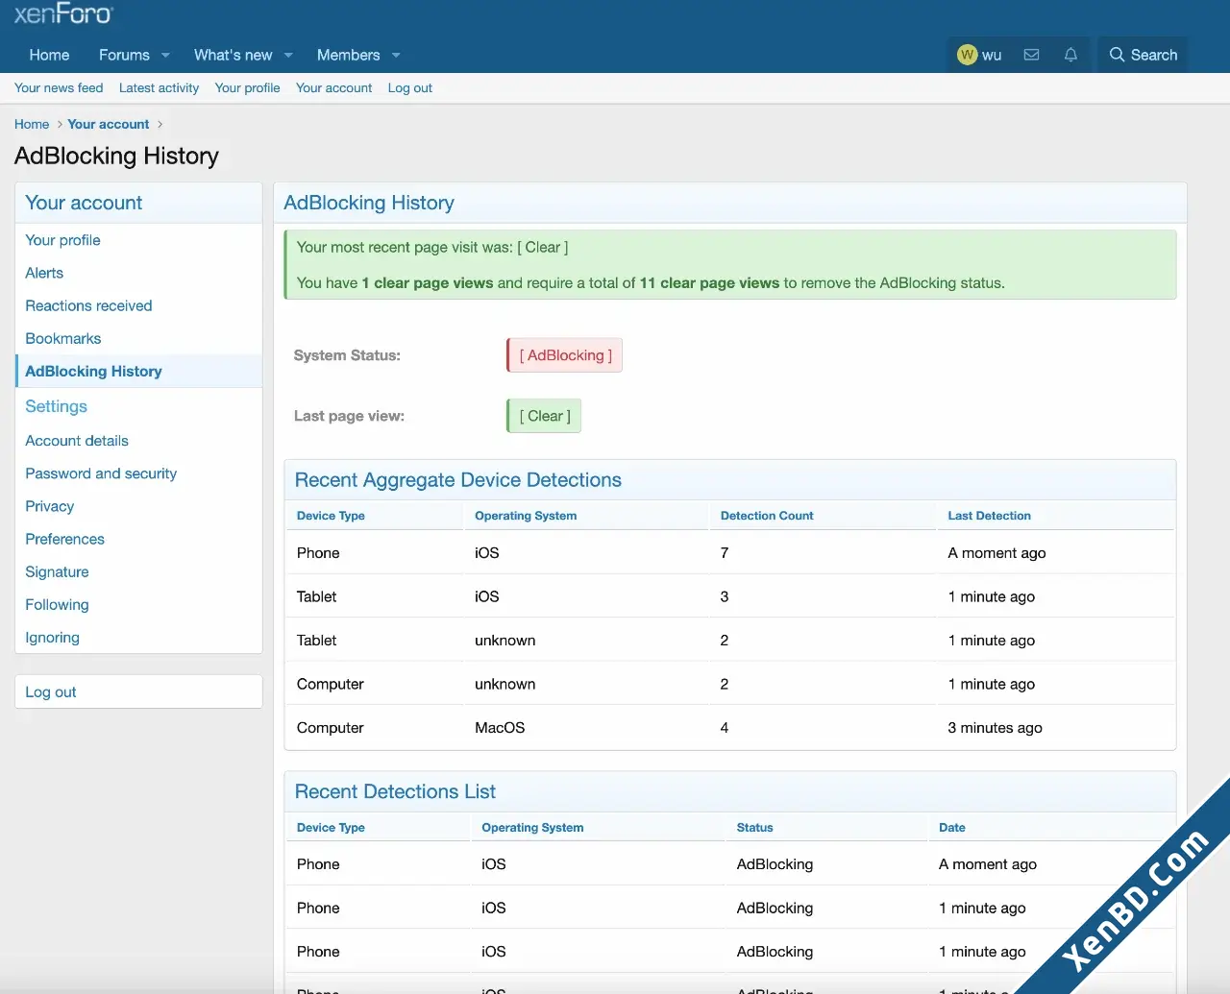Open the alerts bell icon
This screenshot has height=994, width=1230.
click(1070, 55)
